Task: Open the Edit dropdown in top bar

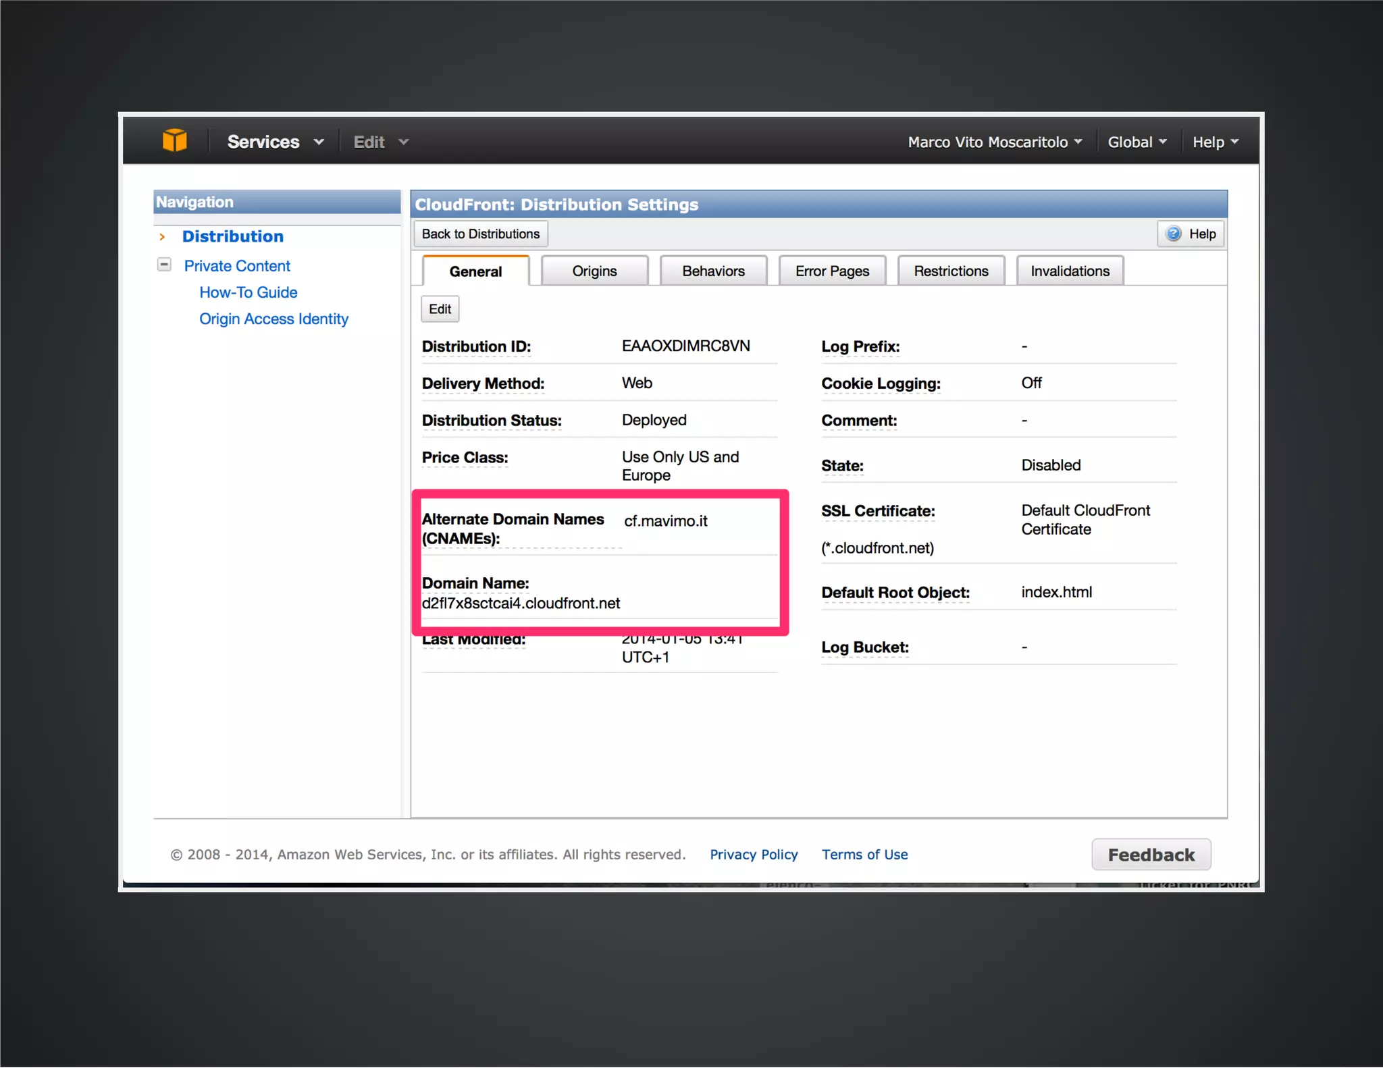Action: [381, 142]
